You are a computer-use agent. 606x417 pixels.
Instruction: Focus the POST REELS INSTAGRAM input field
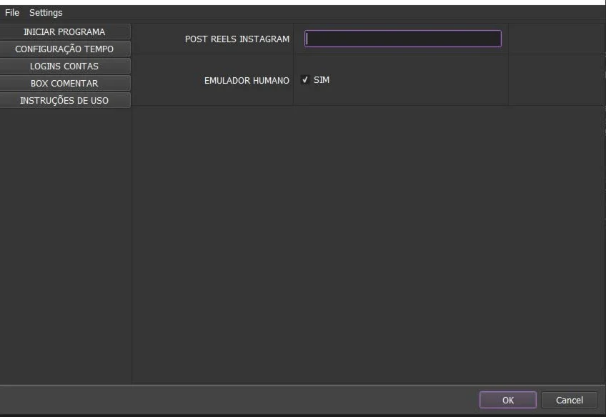403,39
